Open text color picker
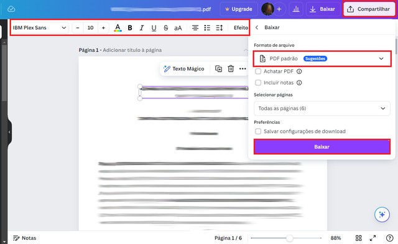Image resolution: width=398 pixels, height=244 pixels. pos(118,28)
